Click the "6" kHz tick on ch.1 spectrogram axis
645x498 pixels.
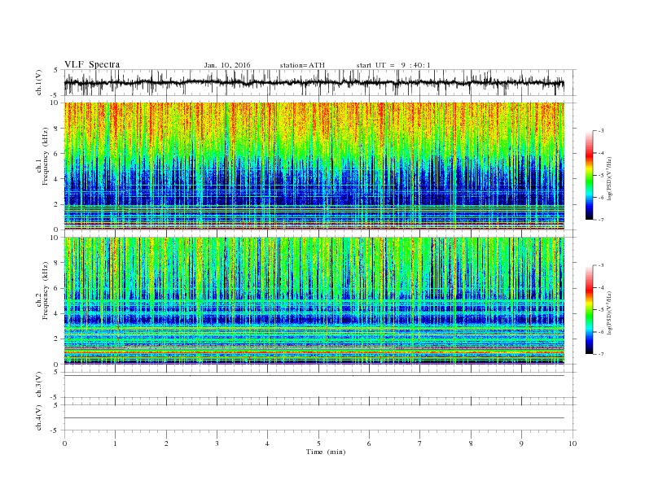[57, 154]
